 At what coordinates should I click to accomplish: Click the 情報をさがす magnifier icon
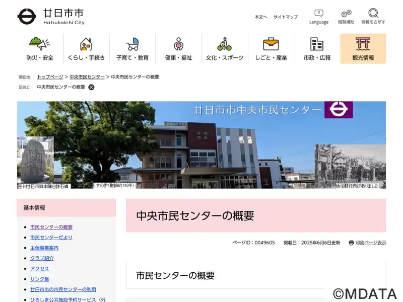click(x=373, y=13)
